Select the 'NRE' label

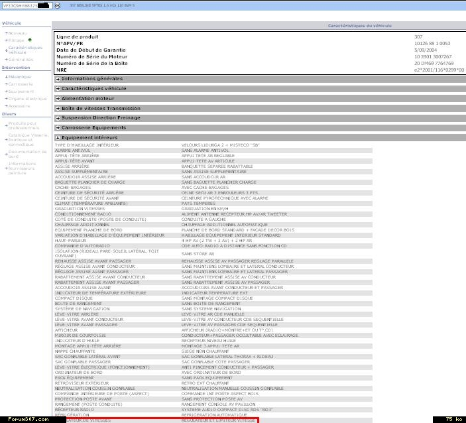pos(62,70)
